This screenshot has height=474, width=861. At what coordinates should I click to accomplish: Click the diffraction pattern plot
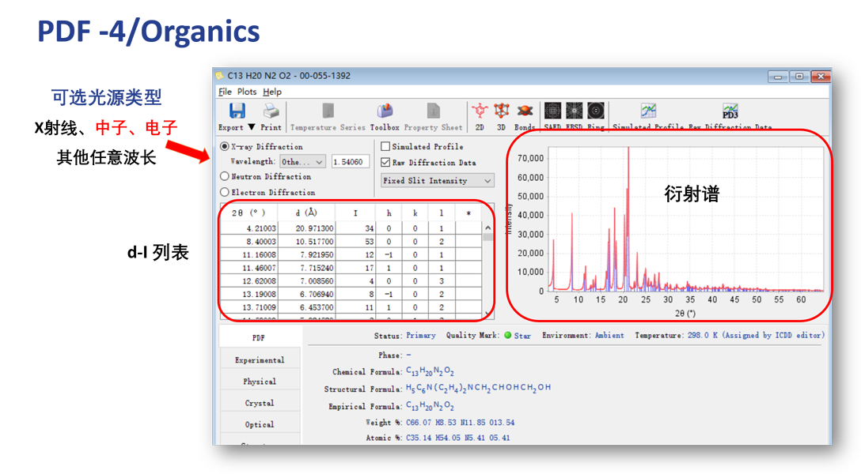686,219
